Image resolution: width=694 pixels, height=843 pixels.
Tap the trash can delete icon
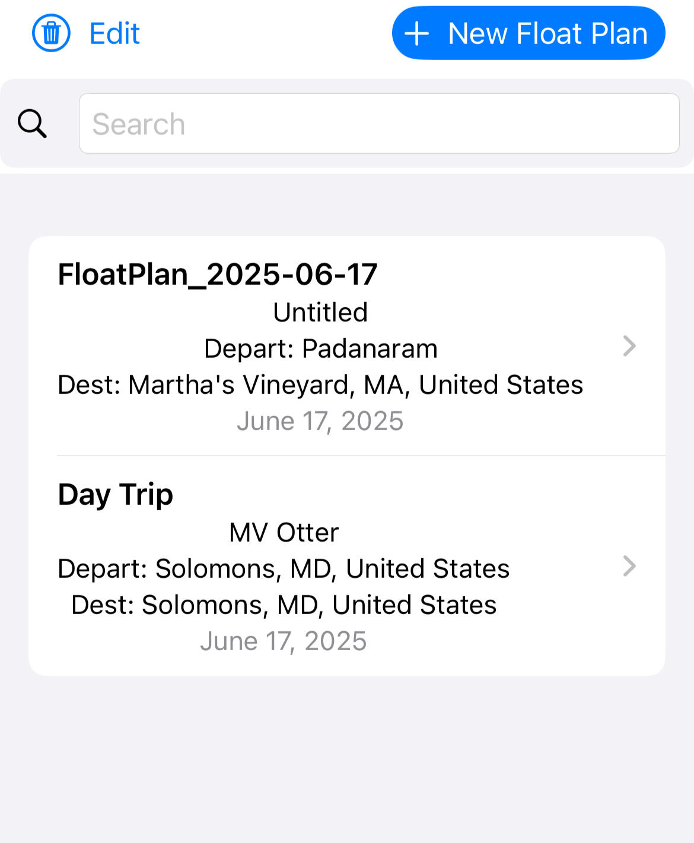tap(51, 33)
